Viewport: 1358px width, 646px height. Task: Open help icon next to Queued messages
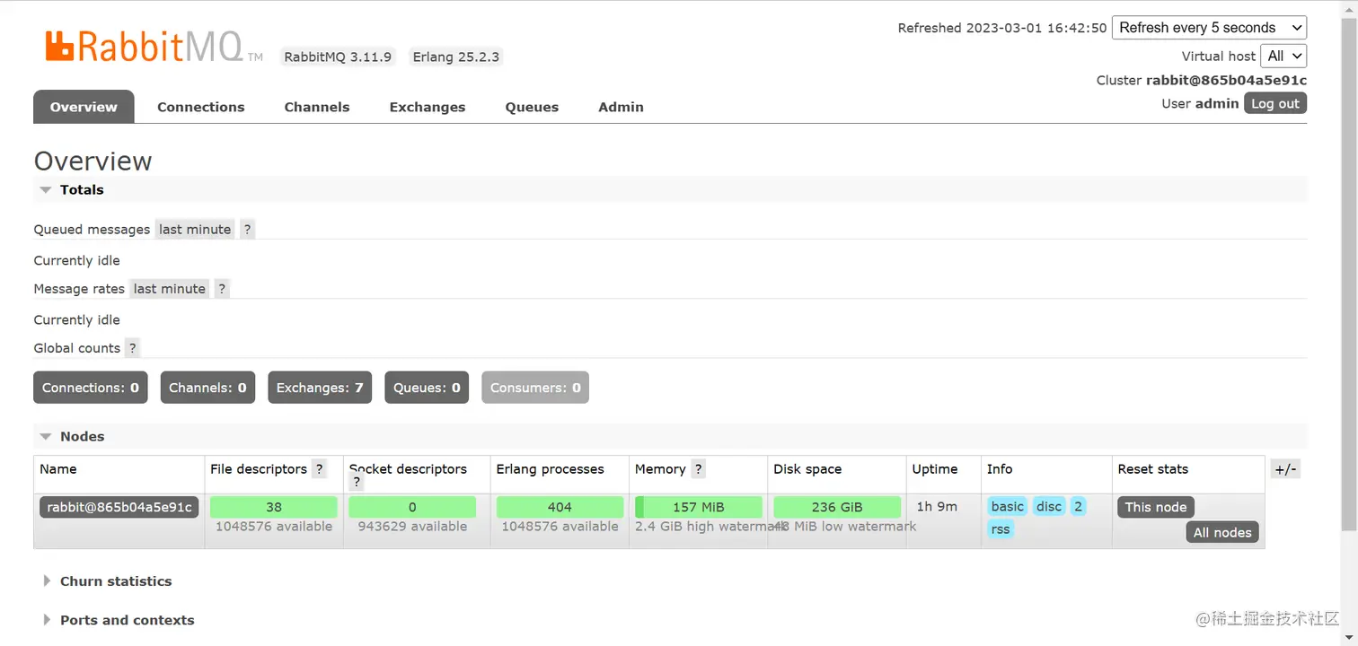click(248, 230)
